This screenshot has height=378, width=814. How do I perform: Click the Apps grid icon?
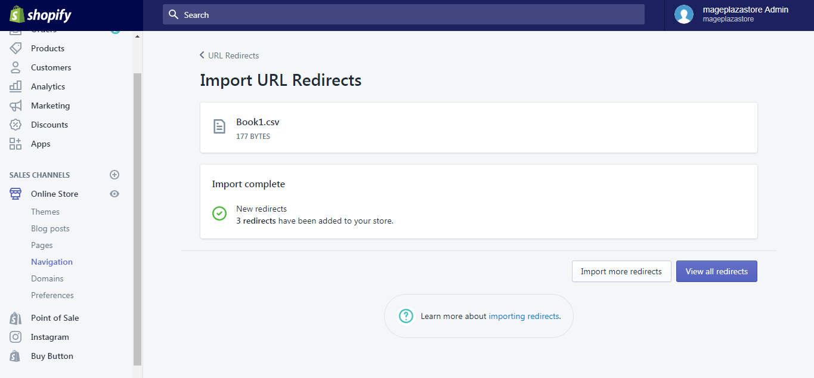point(16,144)
